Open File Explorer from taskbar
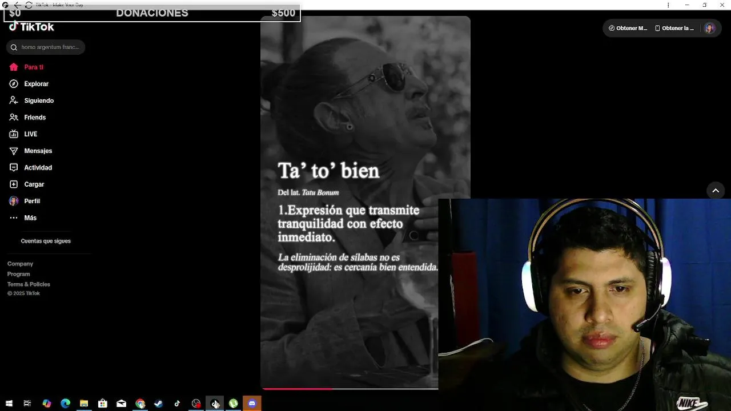Screen dimensions: 731x411 84,404
